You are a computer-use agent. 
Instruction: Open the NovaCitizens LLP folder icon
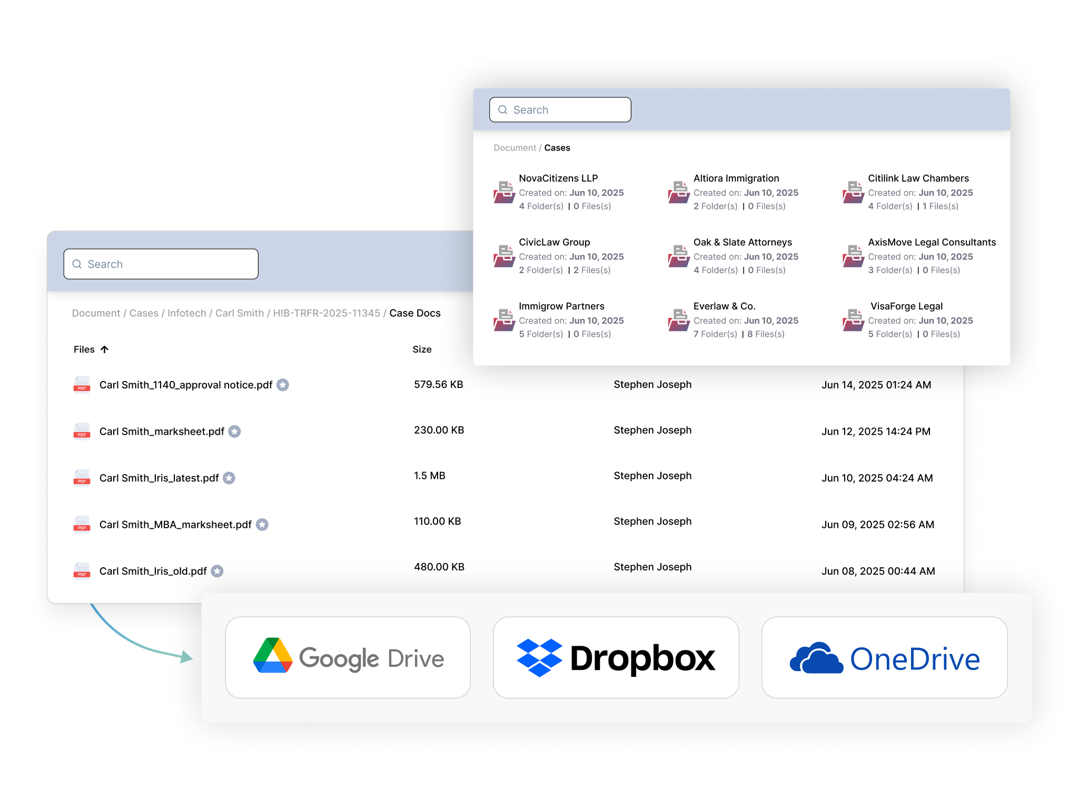point(504,192)
